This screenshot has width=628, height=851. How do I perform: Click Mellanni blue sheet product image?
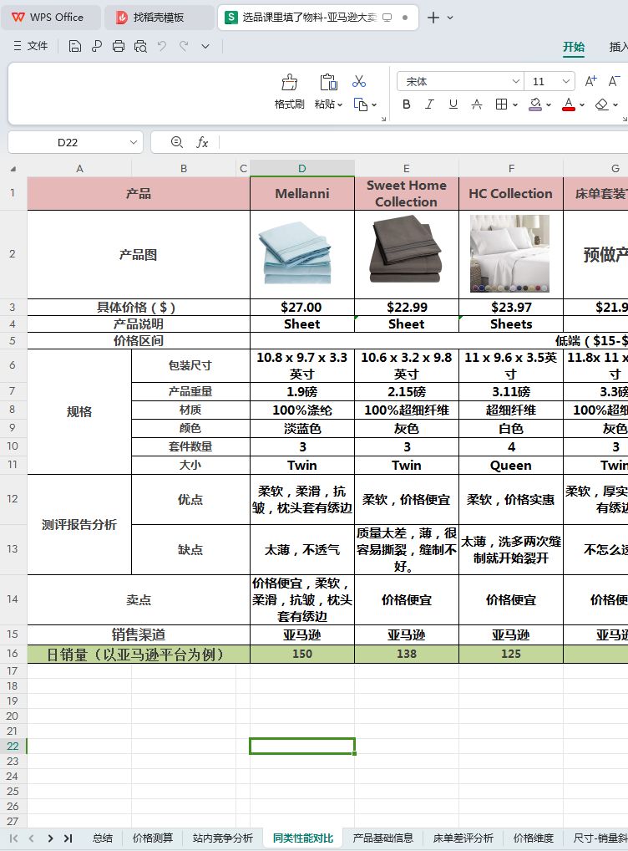coord(295,253)
